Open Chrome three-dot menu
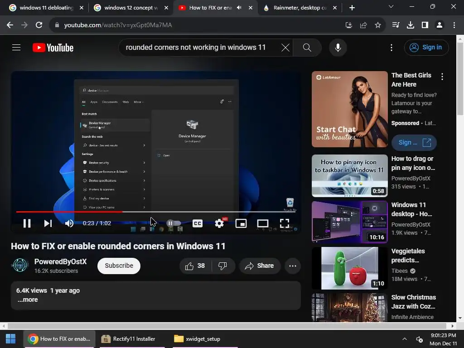The image size is (464, 348). 454,25
